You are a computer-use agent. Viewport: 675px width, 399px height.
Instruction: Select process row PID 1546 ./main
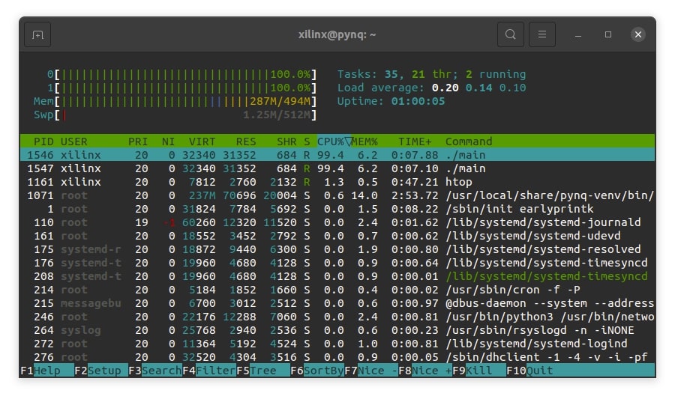pos(337,155)
